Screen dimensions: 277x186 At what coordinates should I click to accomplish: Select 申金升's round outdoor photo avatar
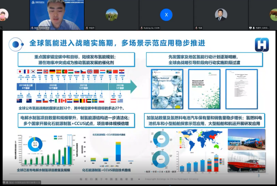pos(112,15)
